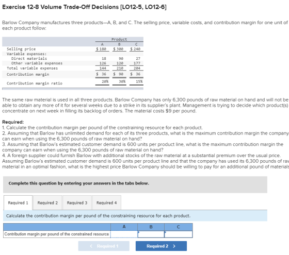Click the $ 300 selling price for product B

(x=118, y=49)
